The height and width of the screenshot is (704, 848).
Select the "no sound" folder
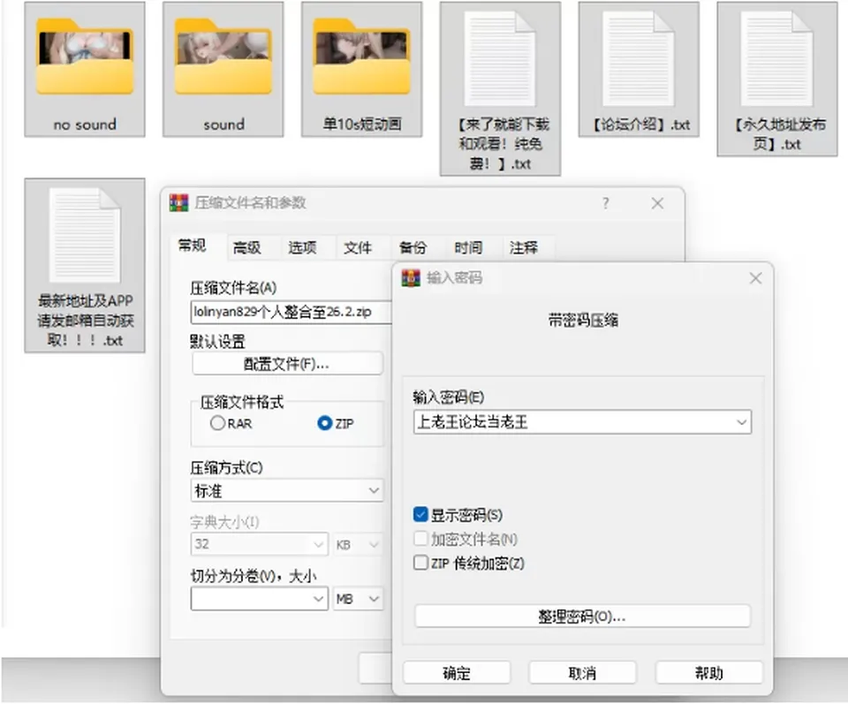click(85, 69)
